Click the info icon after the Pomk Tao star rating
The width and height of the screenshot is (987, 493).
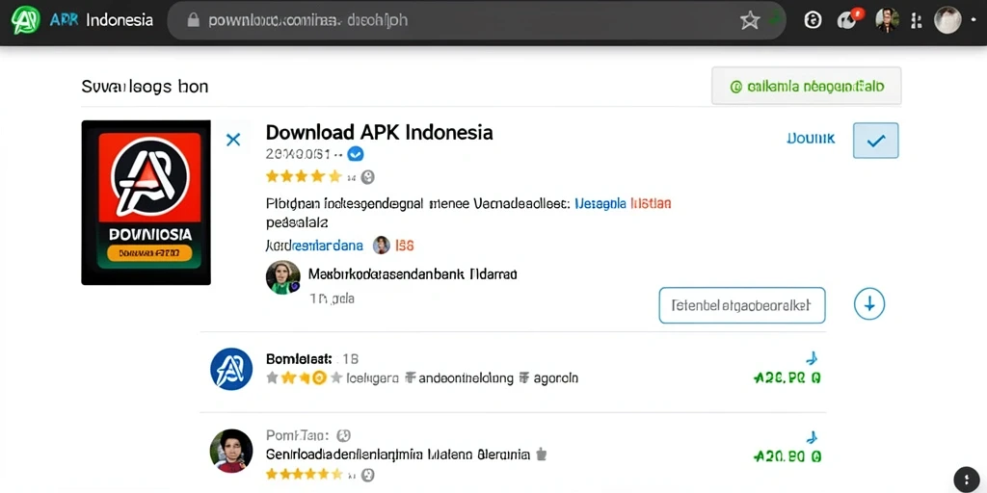click(369, 474)
